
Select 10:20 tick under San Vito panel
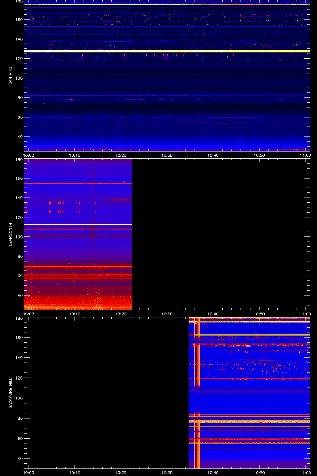(x=121, y=155)
